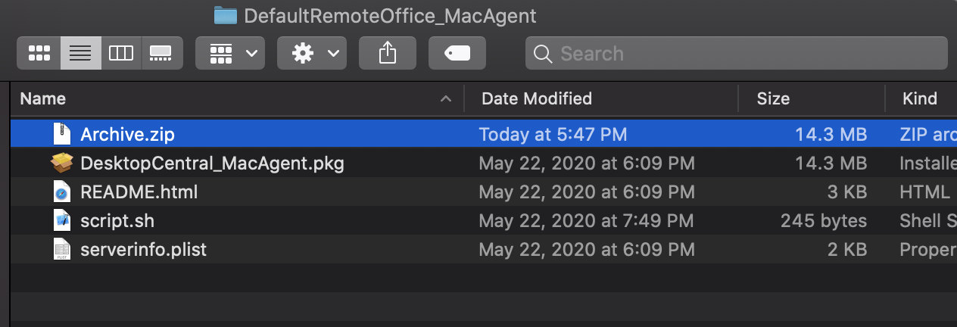Click the DefaultRemoteOffice_MacAgent folder title icon

tap(226, 15)
